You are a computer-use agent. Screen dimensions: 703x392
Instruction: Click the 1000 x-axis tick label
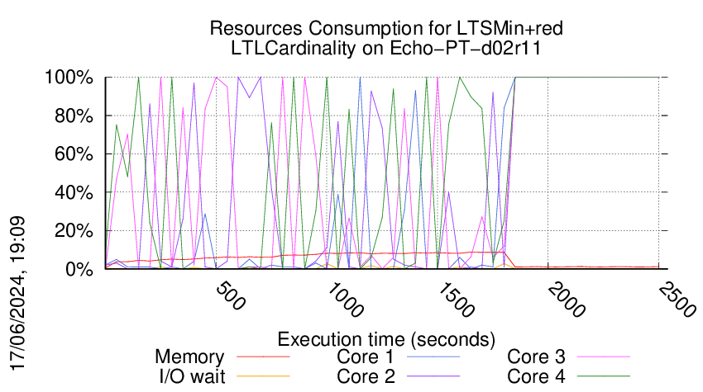pyautogui.click(x=345, y=300)
